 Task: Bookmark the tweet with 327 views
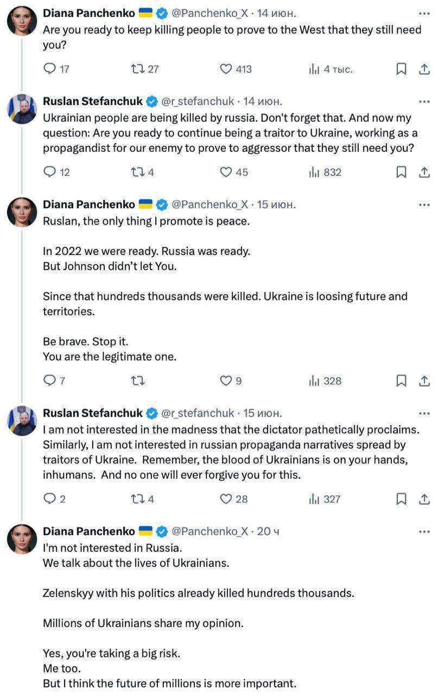(x=401, y=499)
